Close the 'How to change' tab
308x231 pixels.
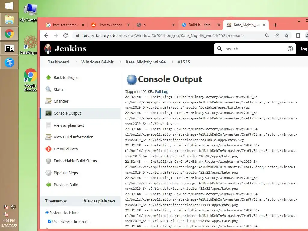128,25
